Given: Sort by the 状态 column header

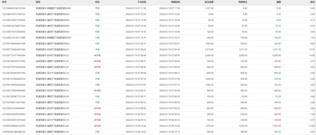Looking at the screenshot, I should pos(97,2).
